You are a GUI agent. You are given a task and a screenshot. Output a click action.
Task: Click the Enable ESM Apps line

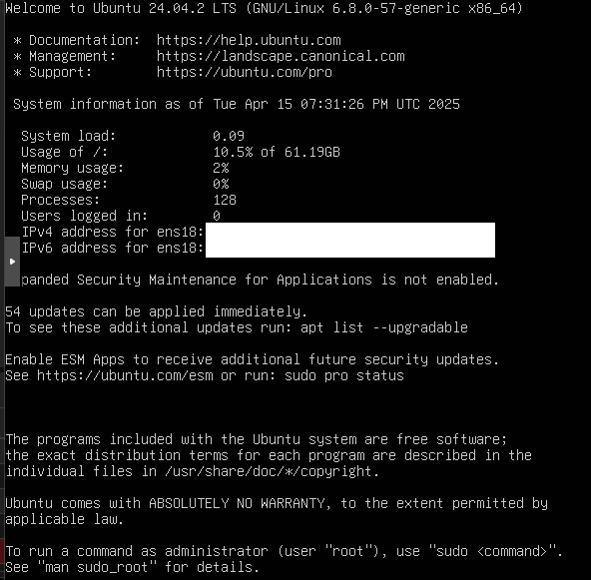tap(252, 359)
